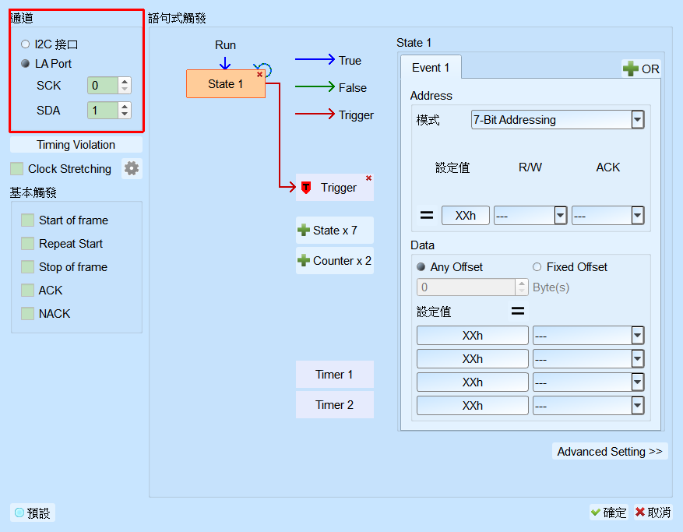Add an OR event
Viewport: 683px width, 532px height.
[641, 69]
